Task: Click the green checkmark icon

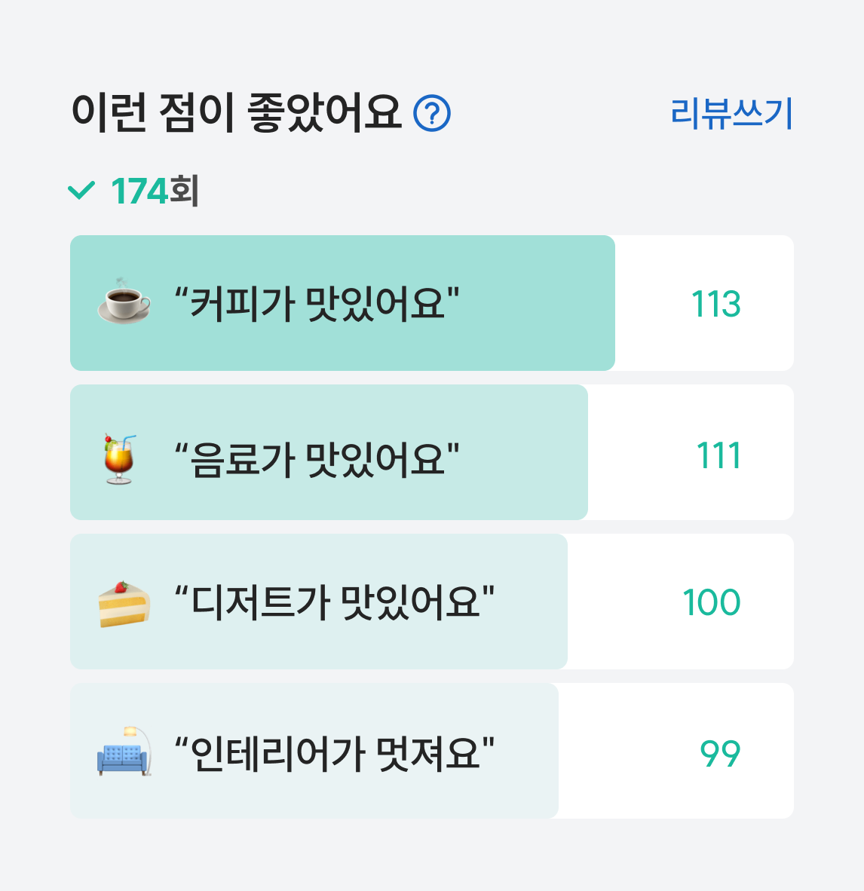Action: (81, 191)
